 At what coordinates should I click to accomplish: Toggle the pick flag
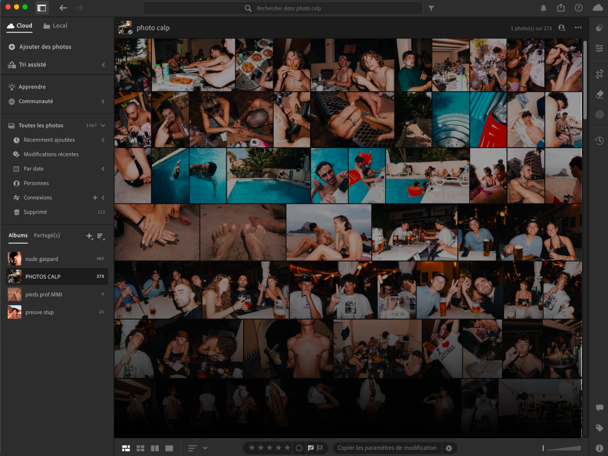pyautogui.click(x=311, y=448)
